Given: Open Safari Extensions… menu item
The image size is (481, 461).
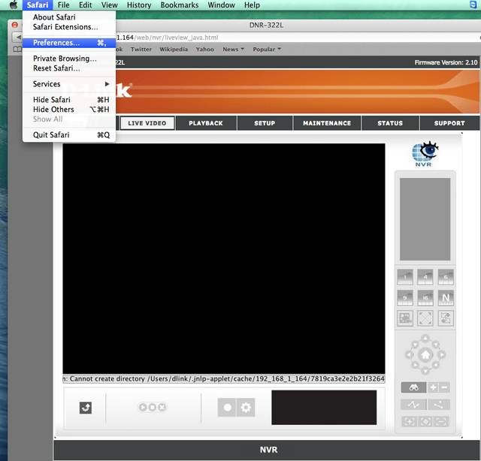Looking at the screenshot, I should [x=69, y=27].
